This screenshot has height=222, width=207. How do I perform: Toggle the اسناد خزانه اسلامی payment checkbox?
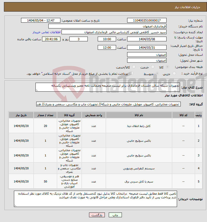(x=131, y=73)
